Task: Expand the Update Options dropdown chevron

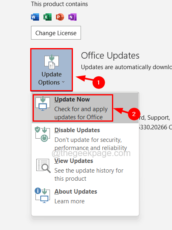Action: 63,82
